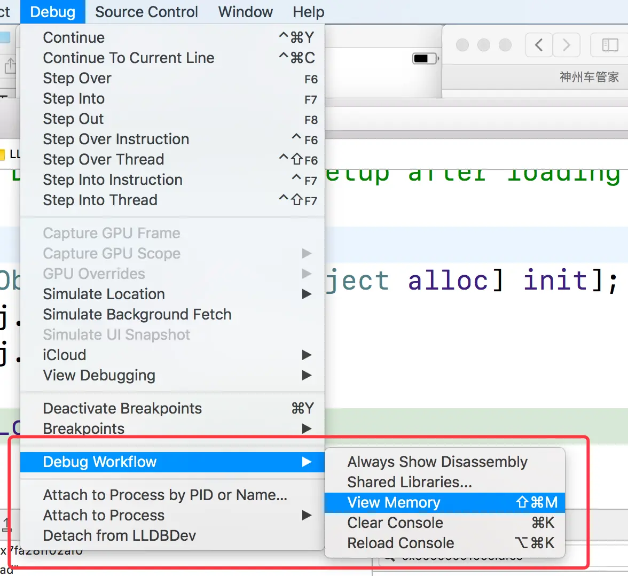Click the back navigation arrow in the browser window

point(539,45)
